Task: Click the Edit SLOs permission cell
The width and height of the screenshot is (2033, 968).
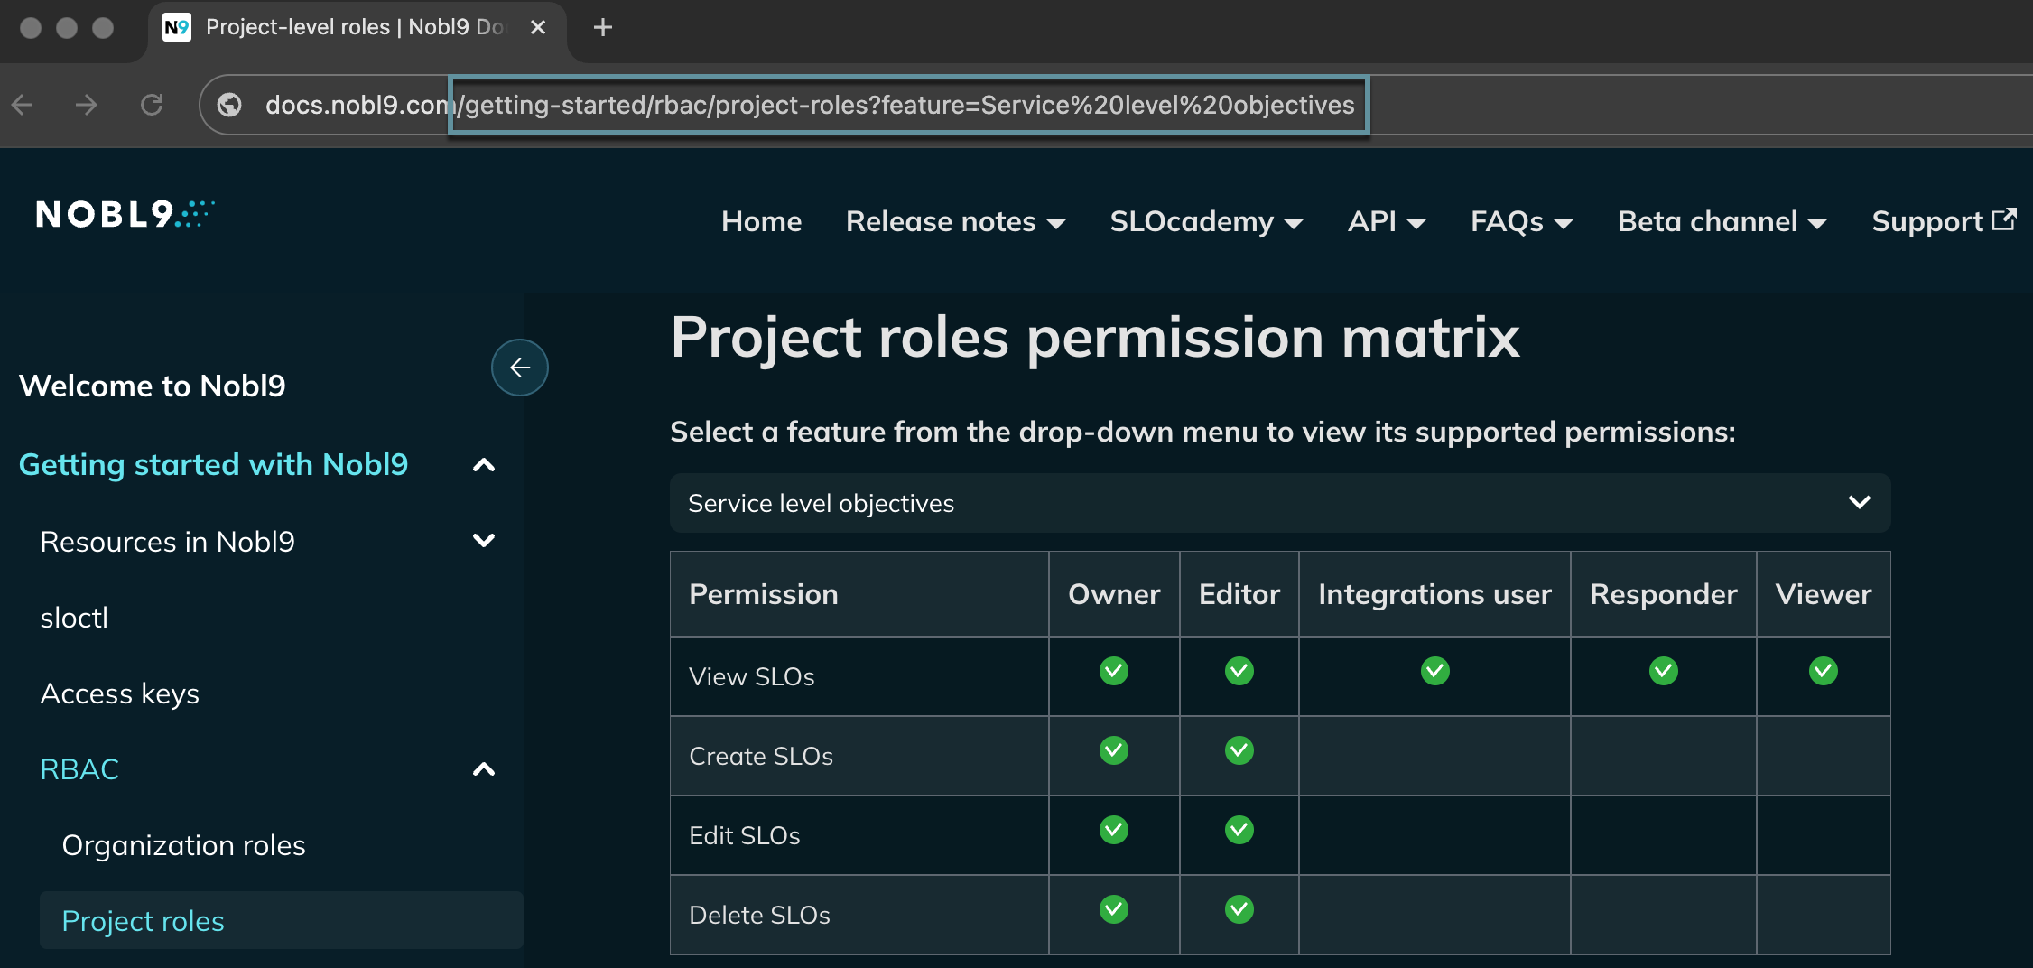Action: (859, 835)
